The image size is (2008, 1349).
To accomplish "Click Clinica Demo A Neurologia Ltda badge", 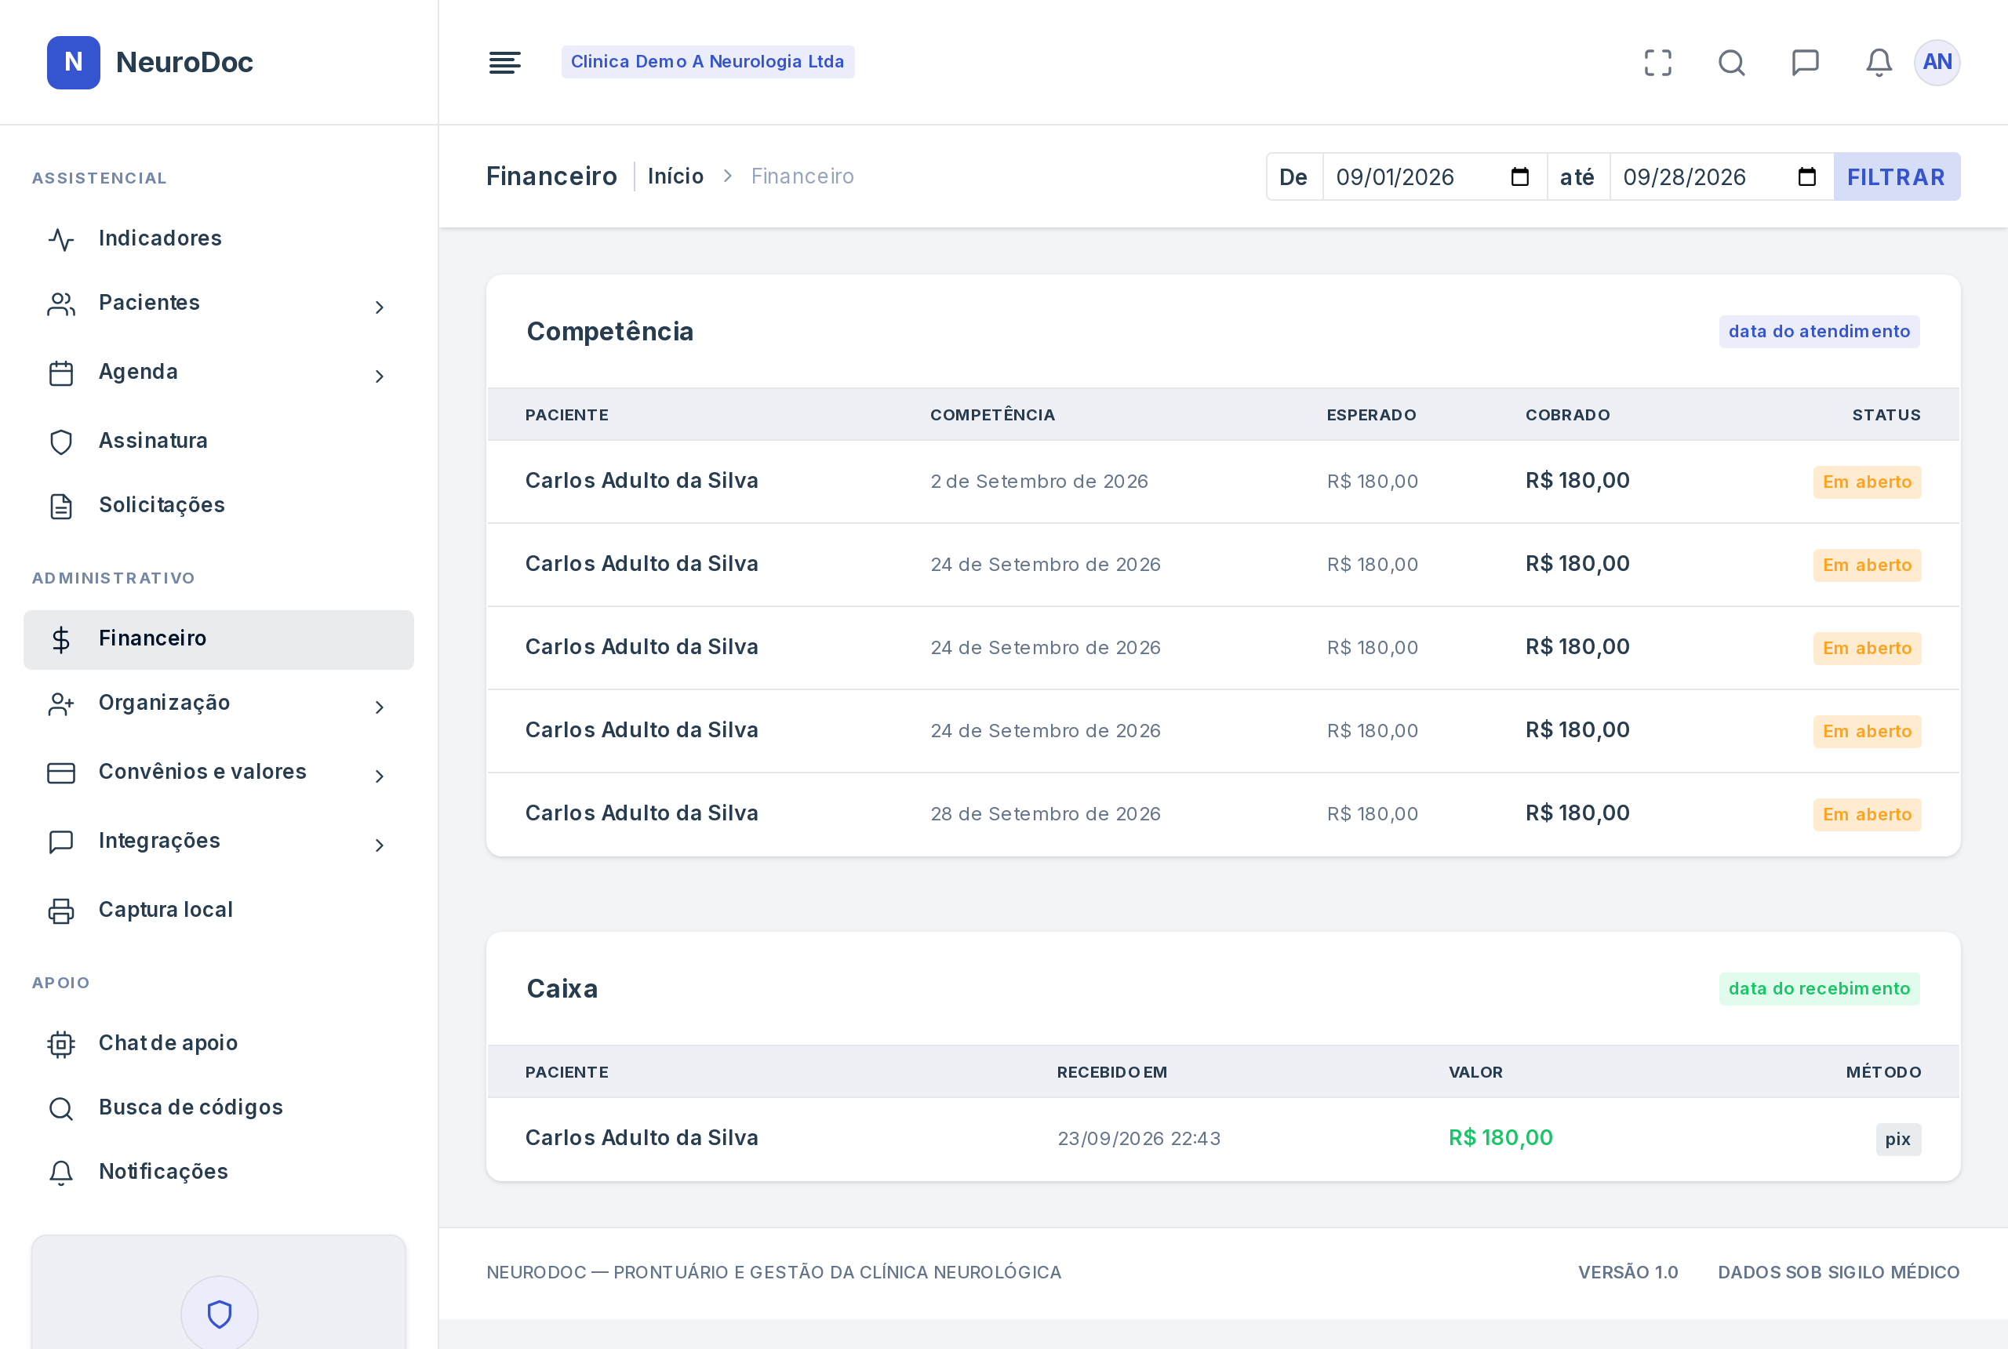I will click(x=708, y=62).
